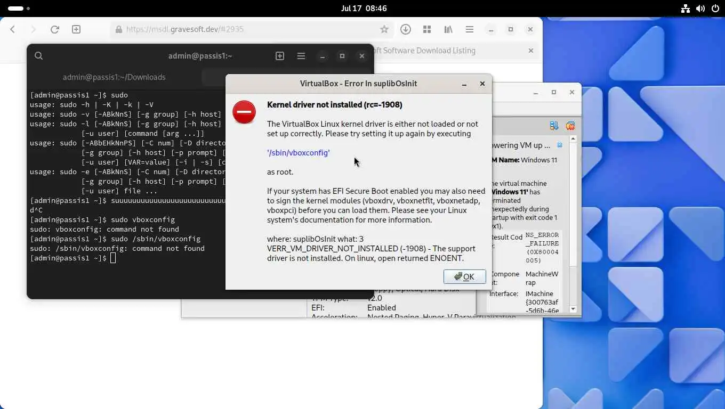The image size is (725, 409).
Task: Open browser downloads panel
Action: 406,29
